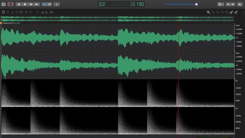Stop playback with the square button
The image size is (245, 138).
coord(25,4)
